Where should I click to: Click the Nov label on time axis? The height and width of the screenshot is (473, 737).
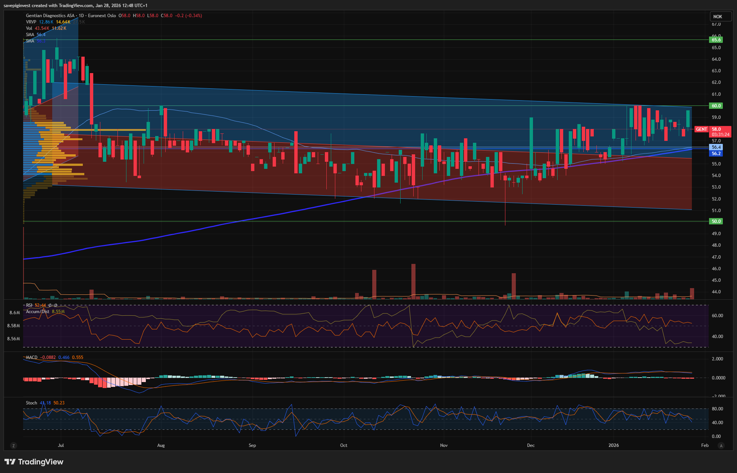444,445
